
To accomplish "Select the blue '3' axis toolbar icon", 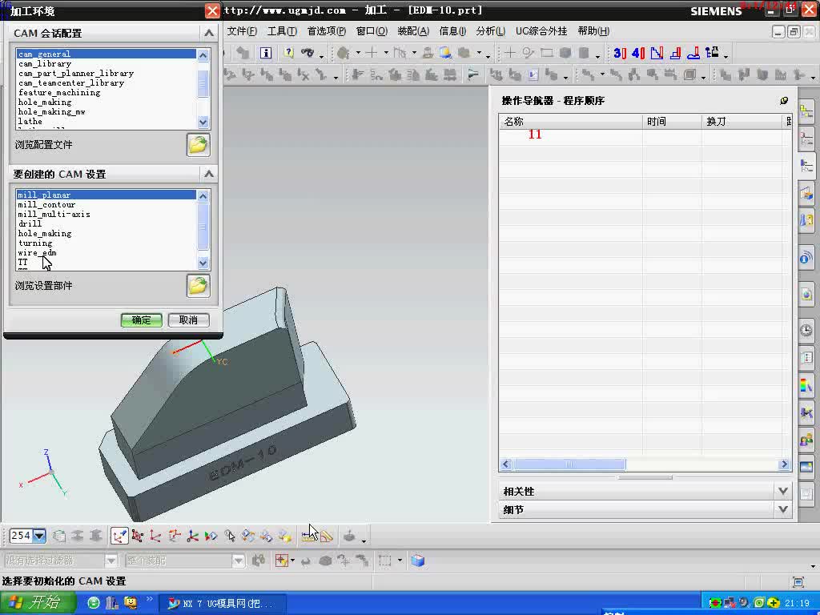I will tap(620, 53).
